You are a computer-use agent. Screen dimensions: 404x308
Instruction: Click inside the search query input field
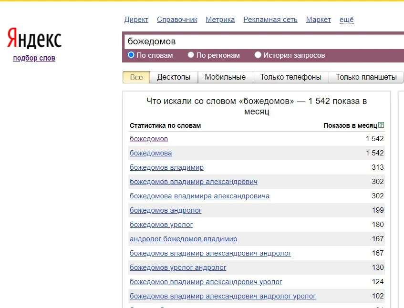[x=238, y=41]
